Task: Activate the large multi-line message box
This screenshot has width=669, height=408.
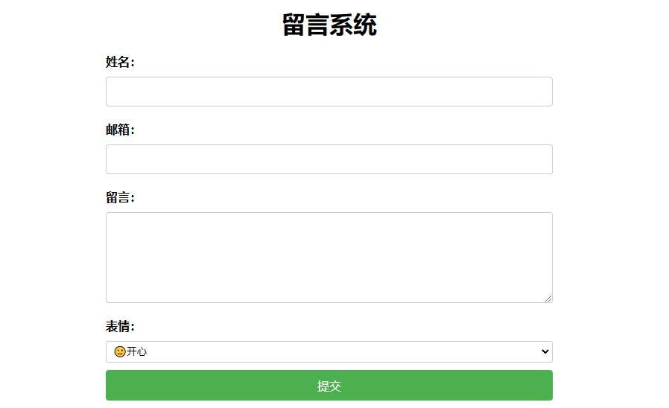Action: point(329,257)
